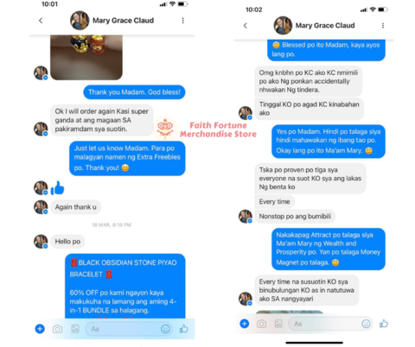Open Mary Grace Claud profile in left header
415x347 pixels.
(x=123, y=21)
